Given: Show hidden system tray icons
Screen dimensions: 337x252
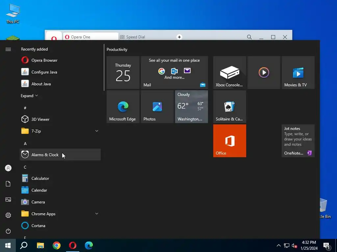Looking at the screenshot, I should (278, 245).
